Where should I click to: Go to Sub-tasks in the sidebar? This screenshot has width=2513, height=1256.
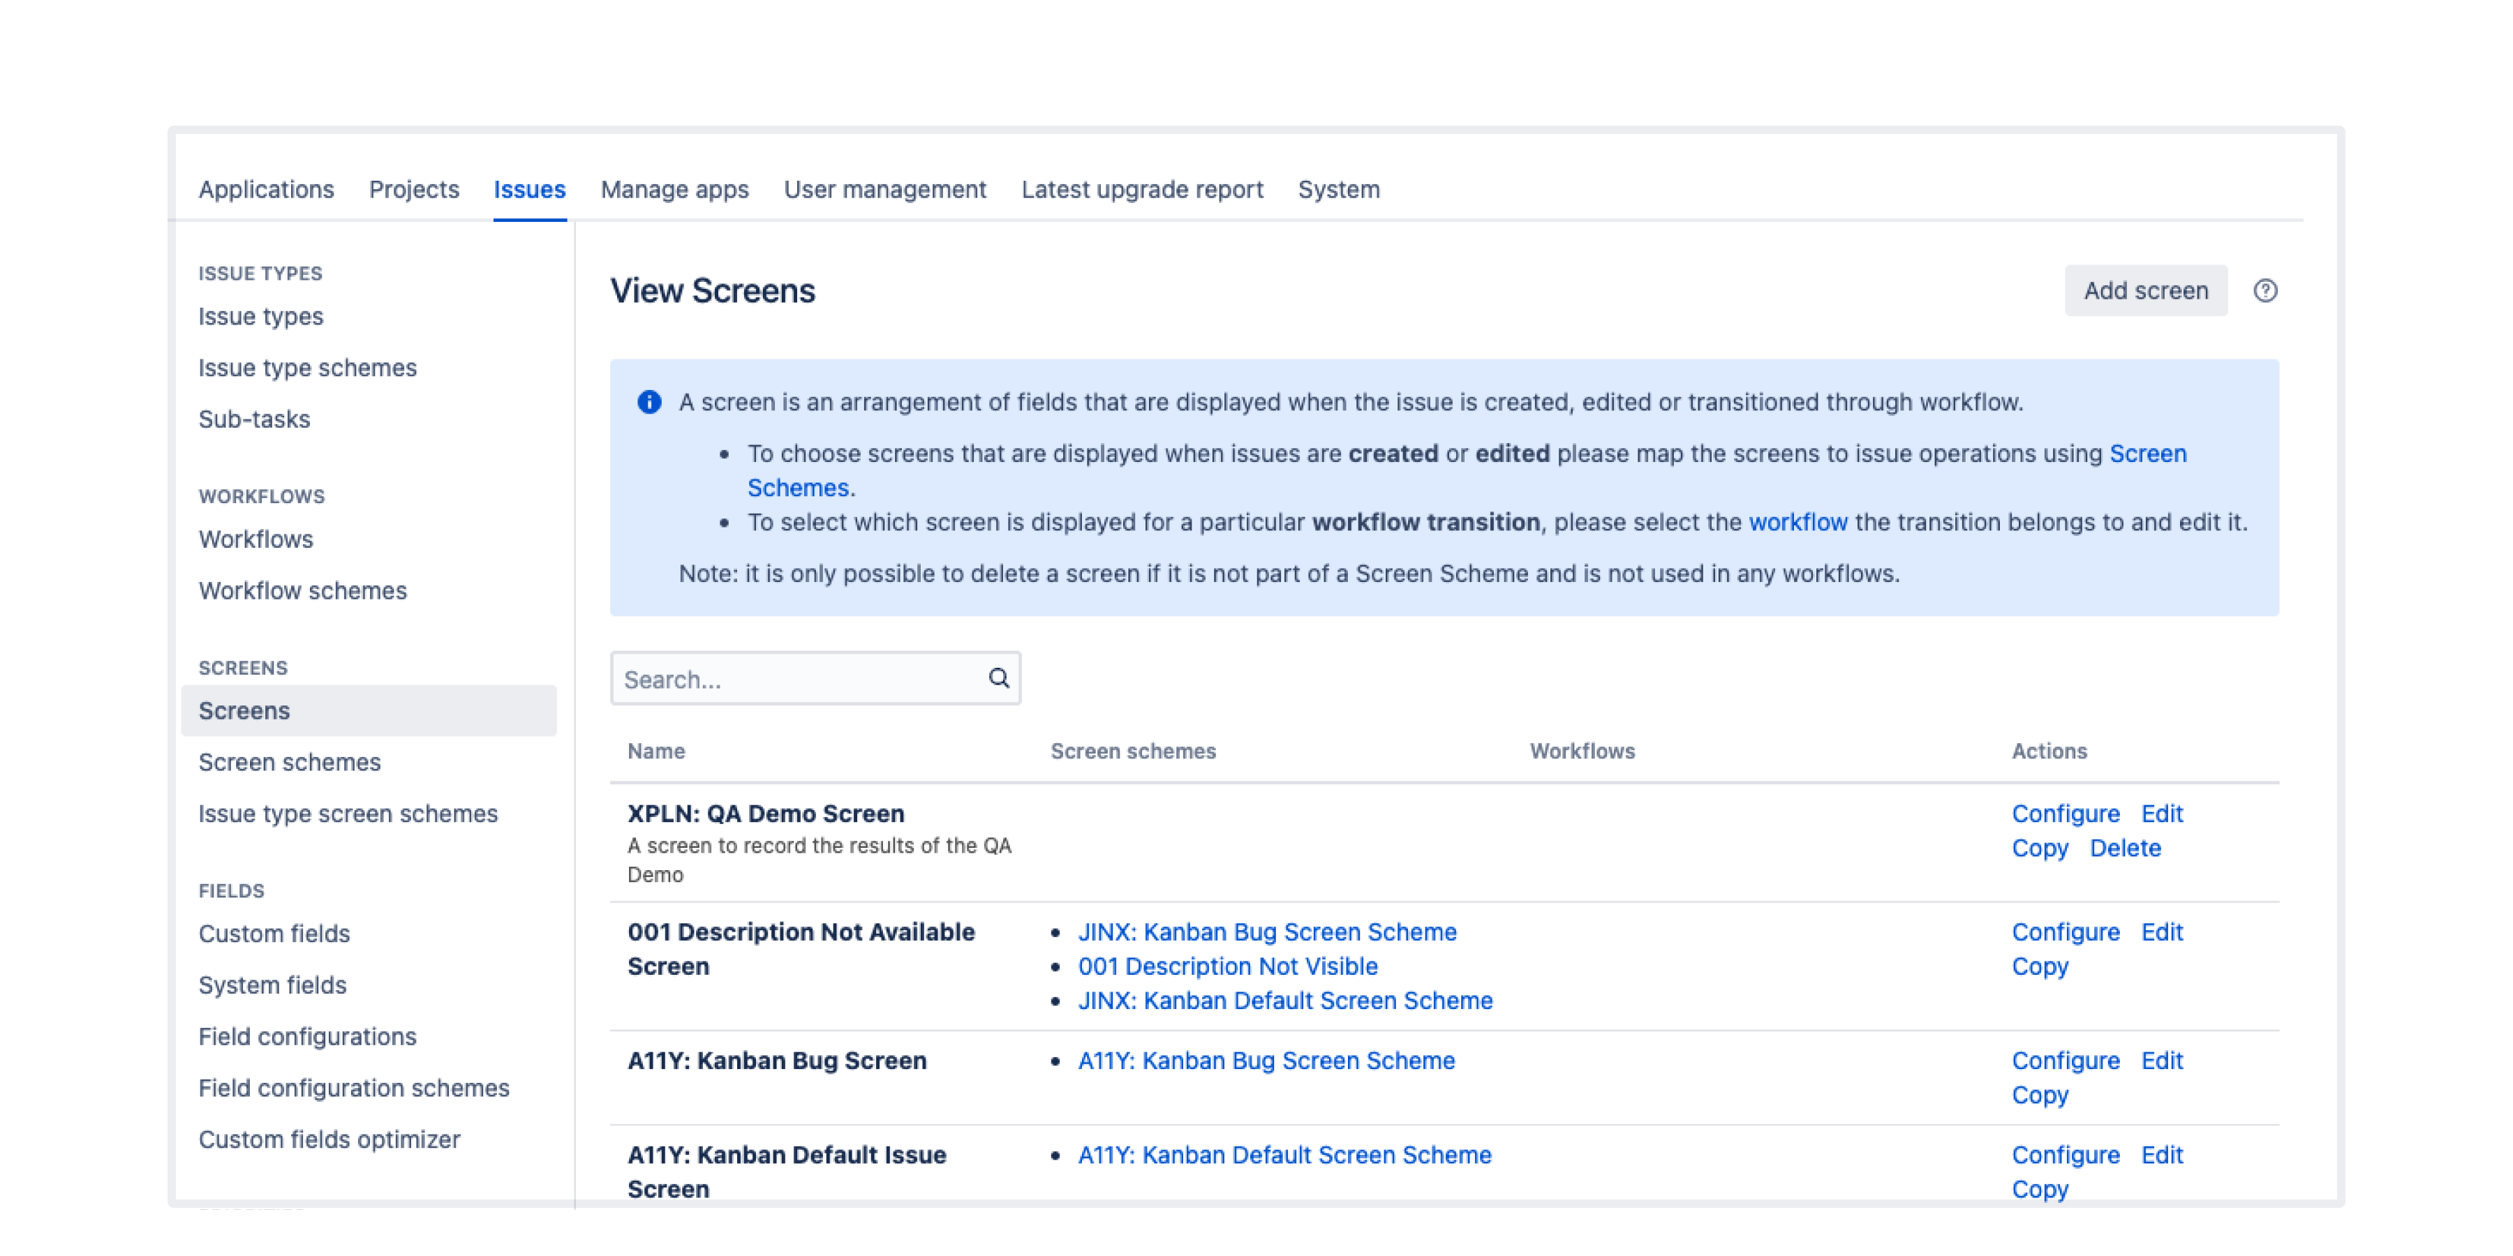click(x=253, y=419)
